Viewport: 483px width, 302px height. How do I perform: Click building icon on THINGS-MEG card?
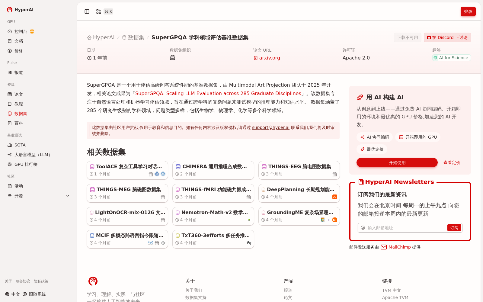(163, 197)
